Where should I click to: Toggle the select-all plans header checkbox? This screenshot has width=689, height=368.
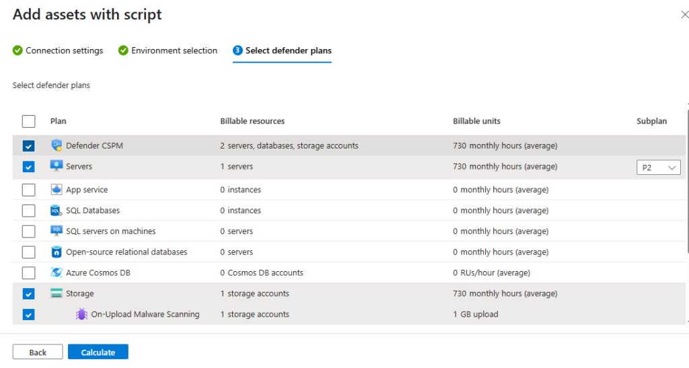pyautogui.click(x=28, y=121)
